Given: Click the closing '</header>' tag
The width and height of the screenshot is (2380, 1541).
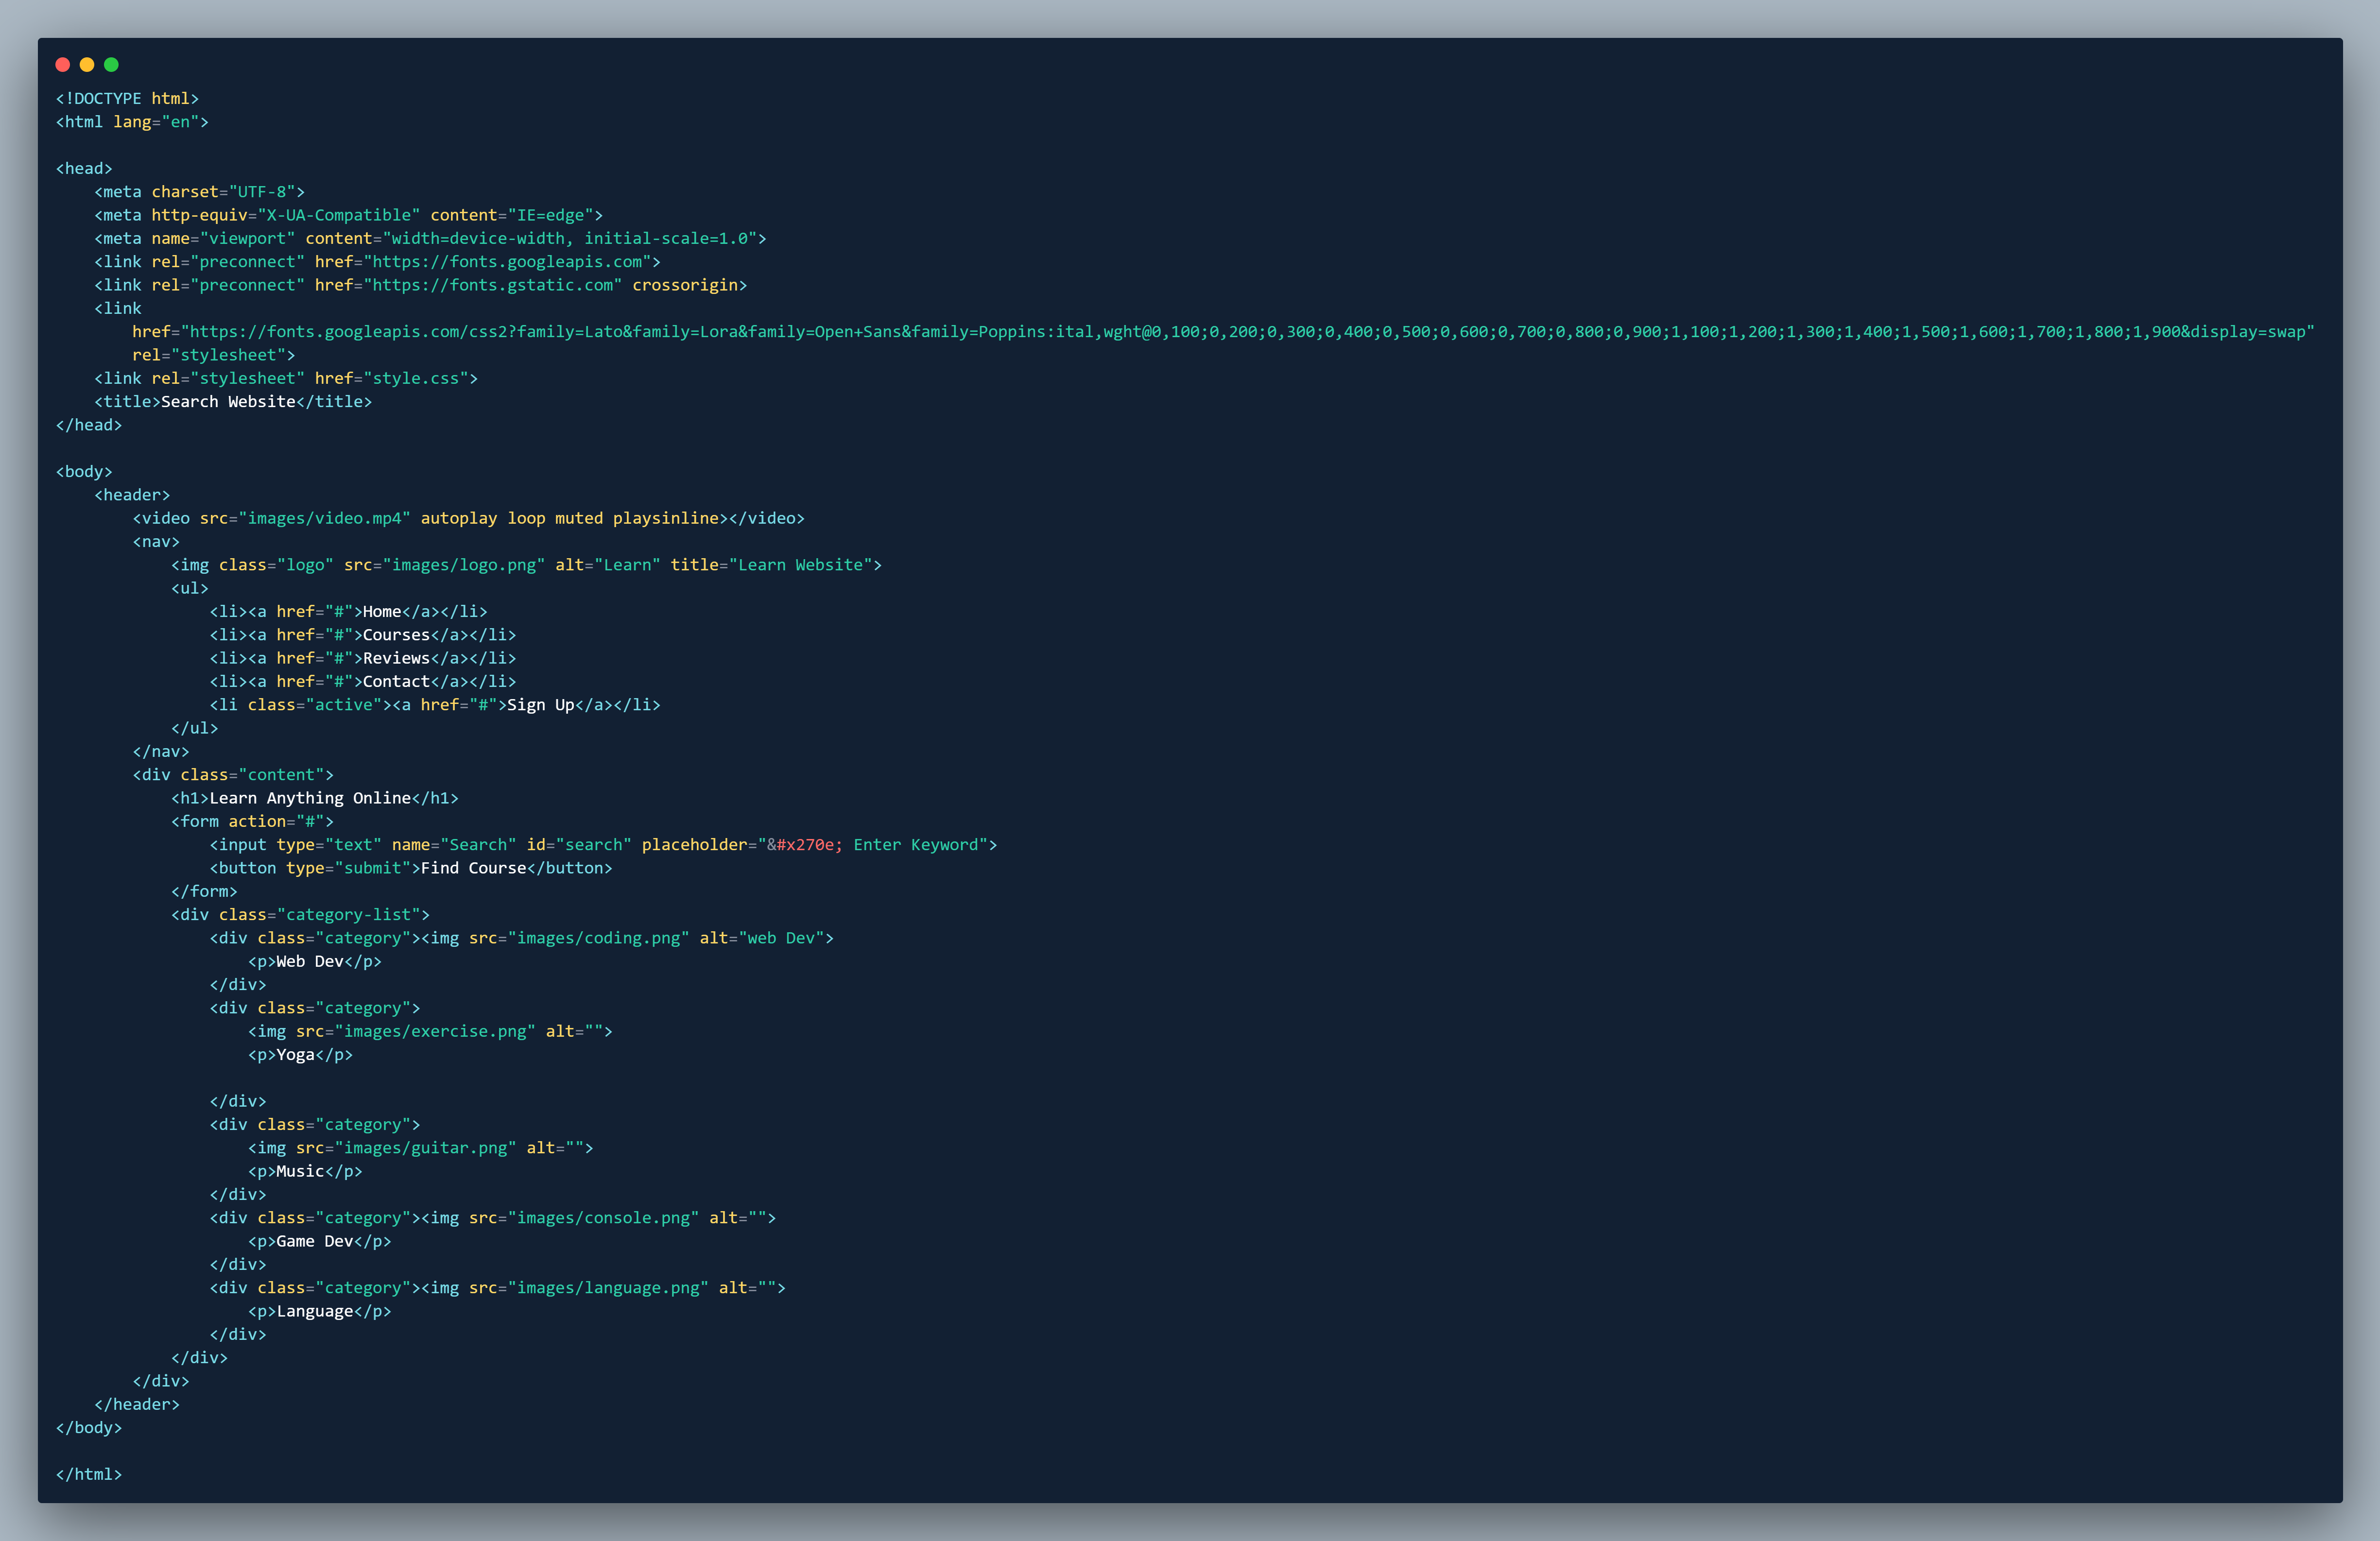Looking at the screenshot, I should coord(137,1405).
